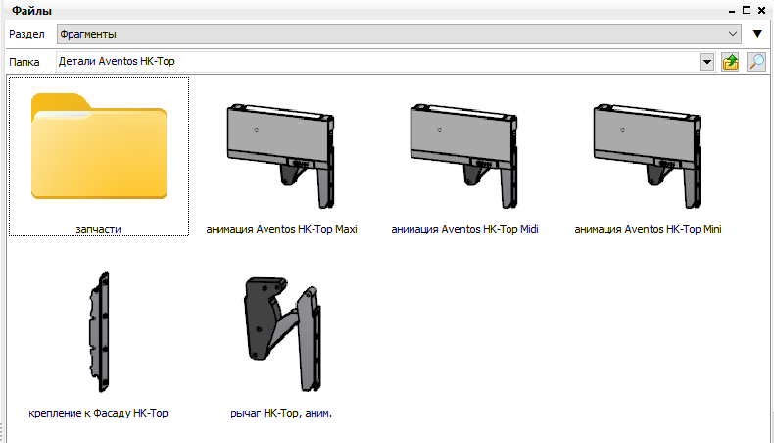Close the Файлы panel
The height and width of the screenshot is (443, 774).
click(761, 10)
